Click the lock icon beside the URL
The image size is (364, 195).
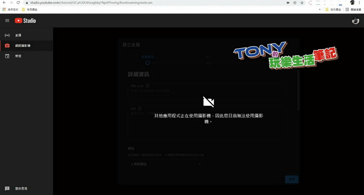point(27,3)
